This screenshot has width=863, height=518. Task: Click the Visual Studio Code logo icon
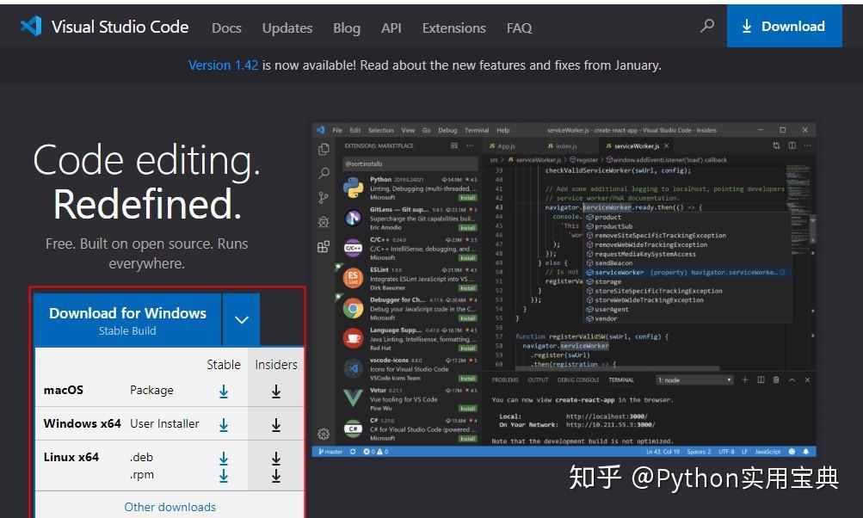coord(31,27)
